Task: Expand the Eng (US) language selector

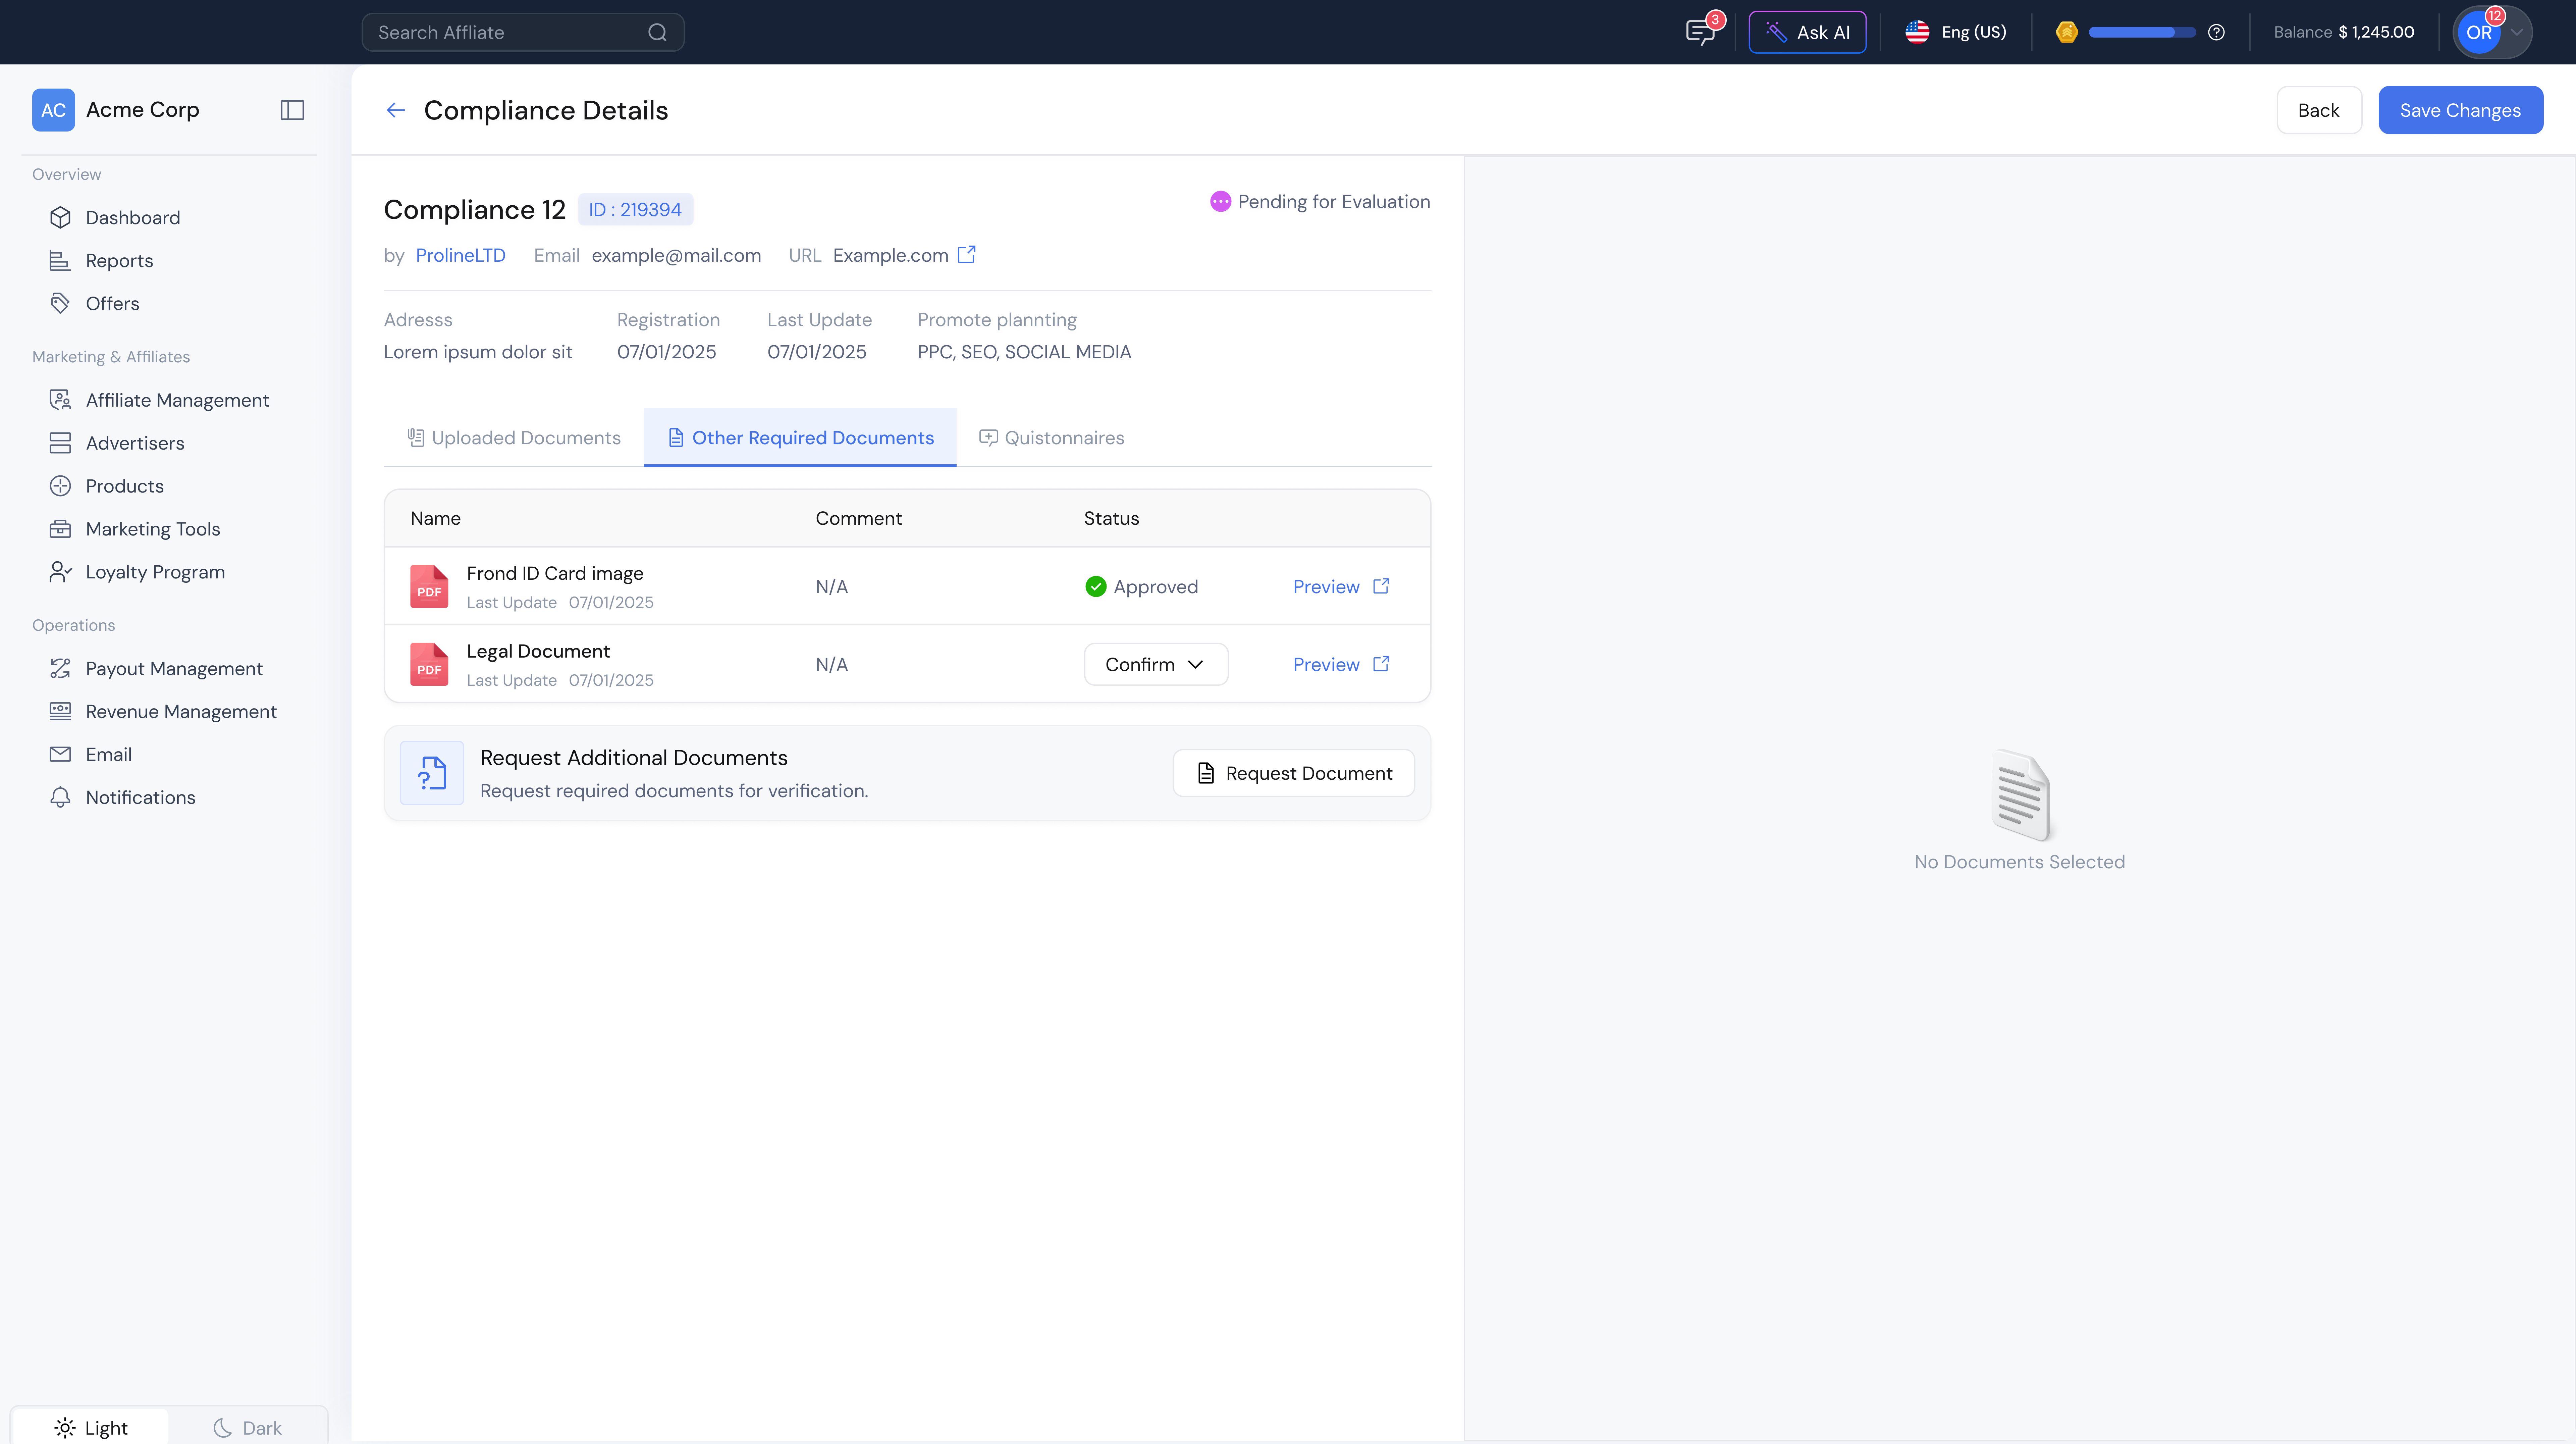Action: [x=1956, y=32]
